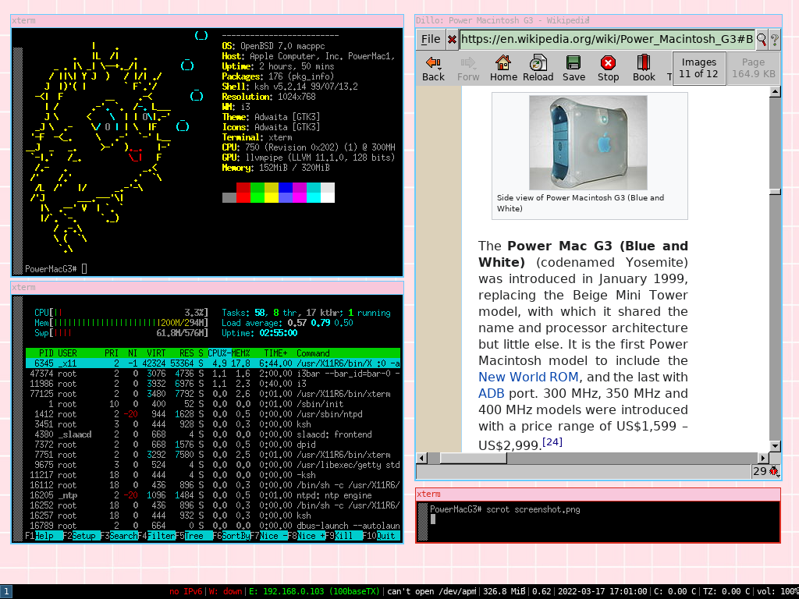Click F9 Kill in htop footer

344,536
